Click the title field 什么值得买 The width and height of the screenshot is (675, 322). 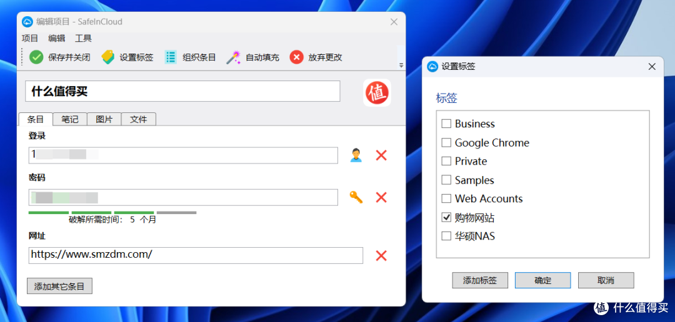[182, 91]
